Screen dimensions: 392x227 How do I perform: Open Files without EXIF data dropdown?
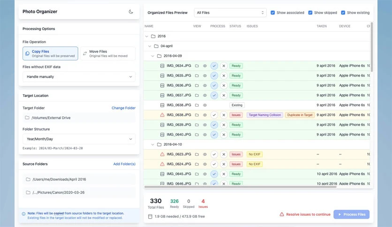[x=79, y=77]
